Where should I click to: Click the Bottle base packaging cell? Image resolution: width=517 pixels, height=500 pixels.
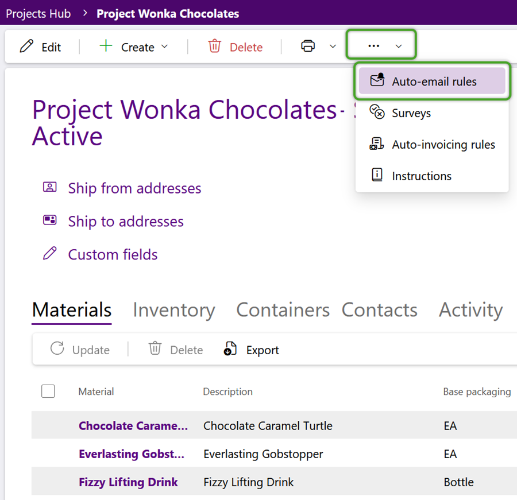458,482
